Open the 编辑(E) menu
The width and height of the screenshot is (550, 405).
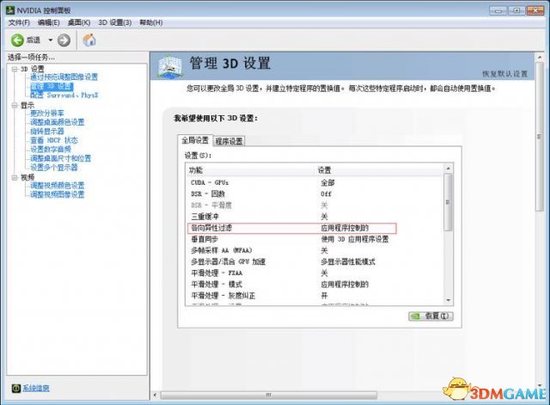pyautogui.click(x=48, y=22)
